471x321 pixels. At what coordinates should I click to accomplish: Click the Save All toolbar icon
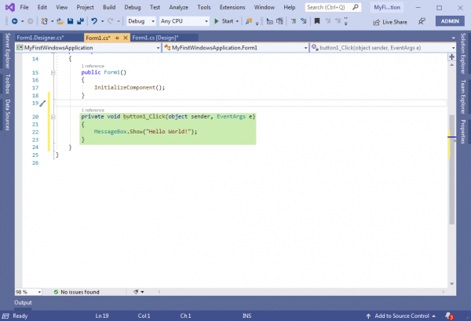79,21
